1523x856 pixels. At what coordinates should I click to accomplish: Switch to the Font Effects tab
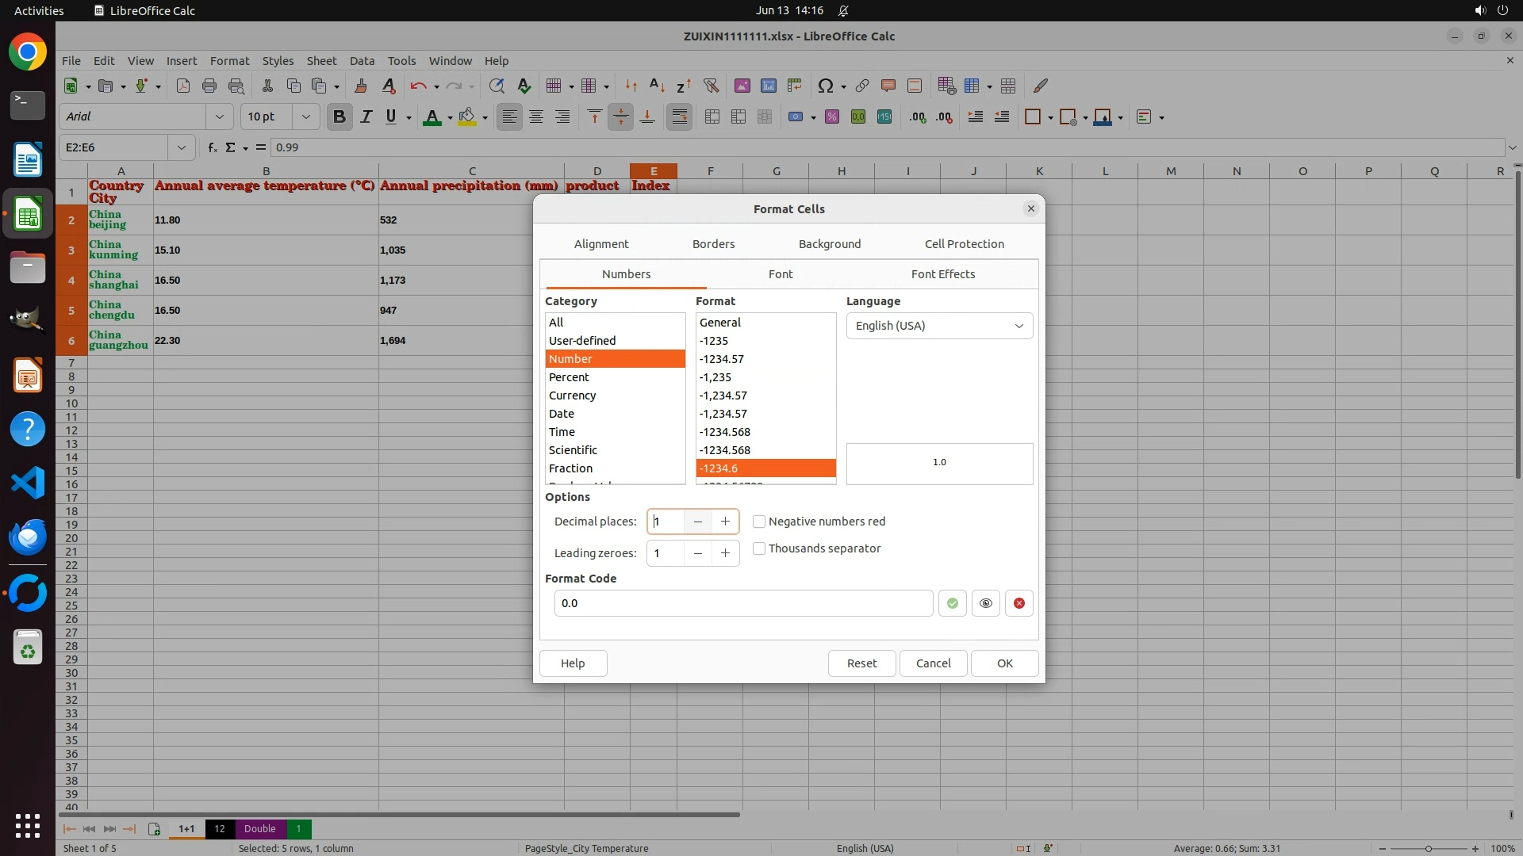[942, 274]
